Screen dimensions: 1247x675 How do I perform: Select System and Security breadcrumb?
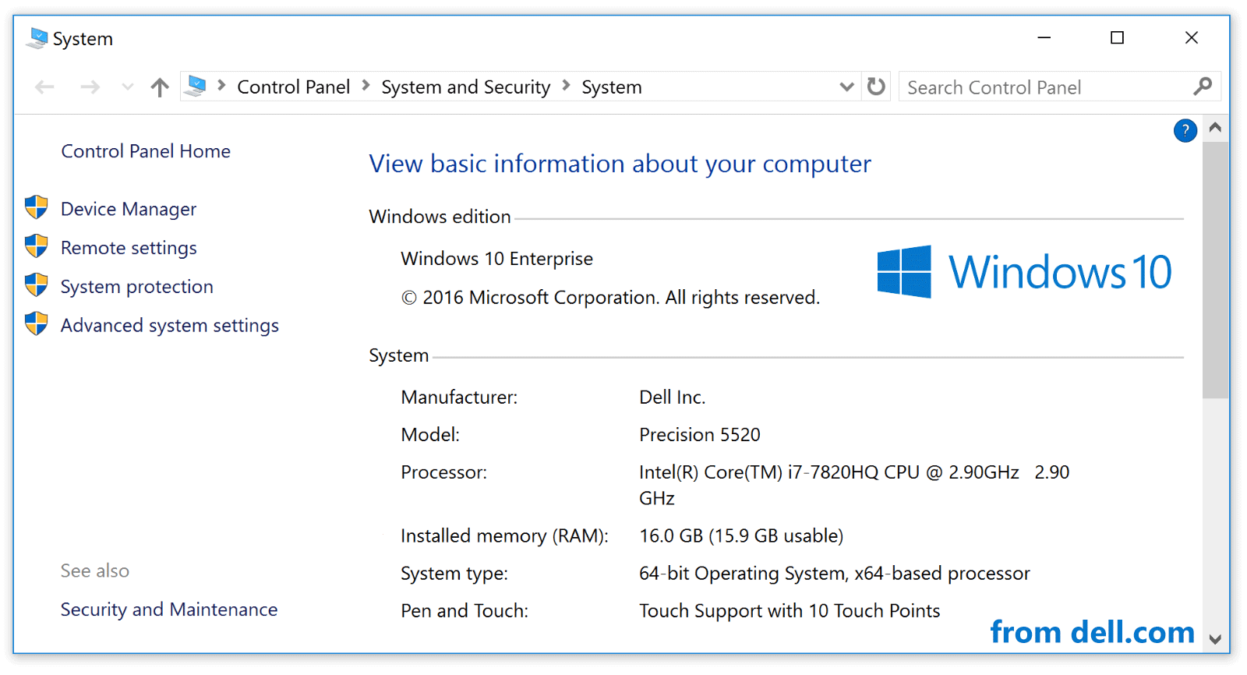(x=465, y=87)
